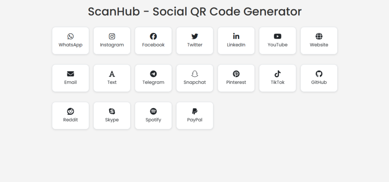Screen dimensions: 389x182
Task: Click the Skype icon
Action: 112,112
